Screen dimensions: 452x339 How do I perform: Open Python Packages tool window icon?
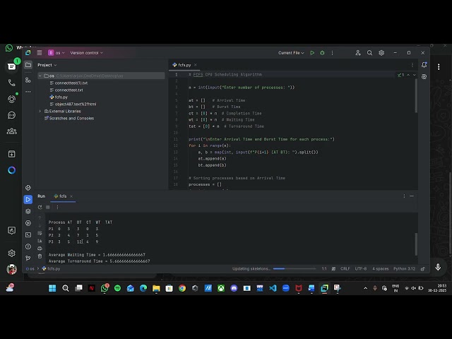click(28, 188)
